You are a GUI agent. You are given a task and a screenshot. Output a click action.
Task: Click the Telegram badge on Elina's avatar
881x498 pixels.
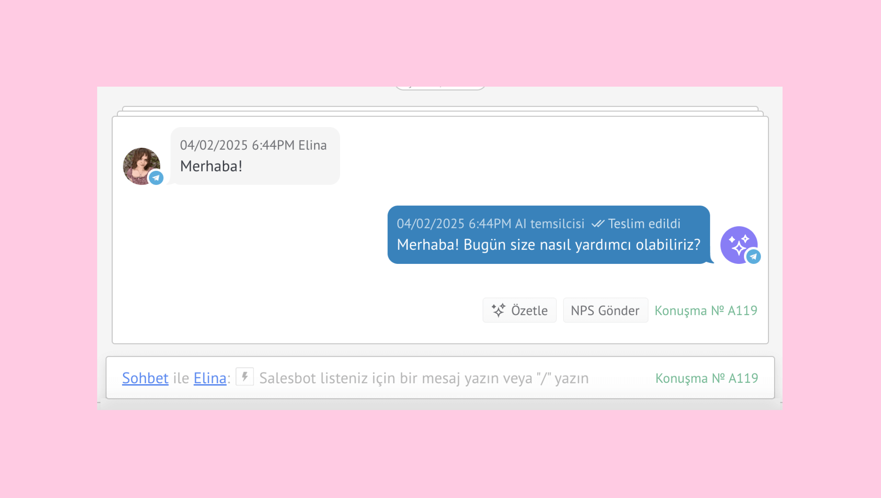pyautogui.click(x=156, y=178)
